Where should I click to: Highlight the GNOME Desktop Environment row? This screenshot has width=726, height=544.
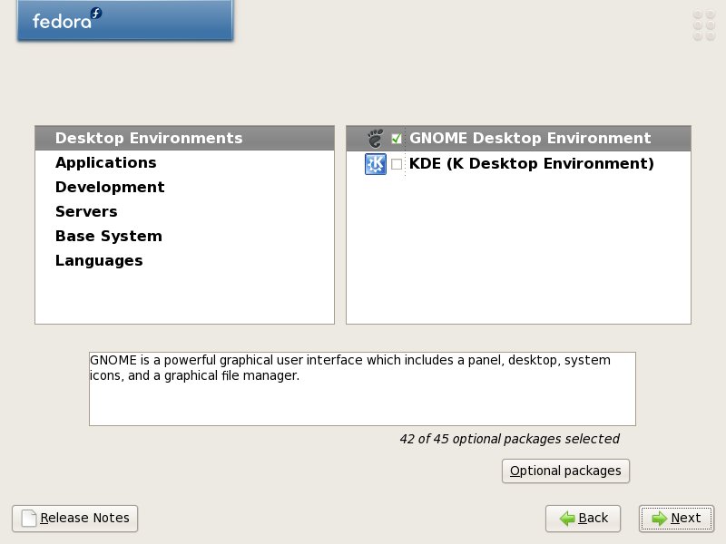(x=518, y=139)
